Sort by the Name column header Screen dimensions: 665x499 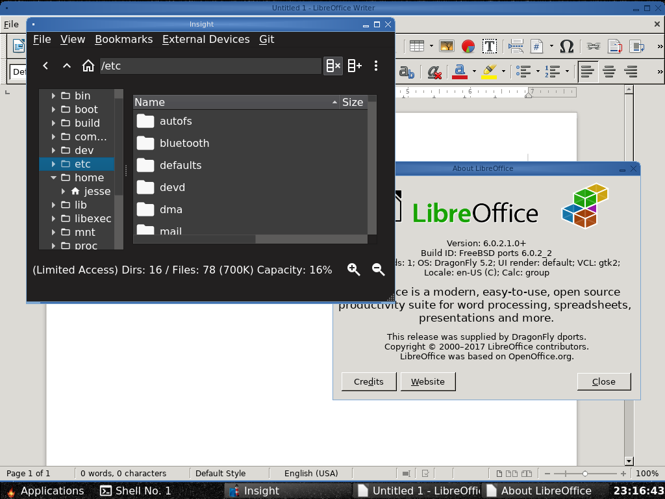(x=236, y=102)
